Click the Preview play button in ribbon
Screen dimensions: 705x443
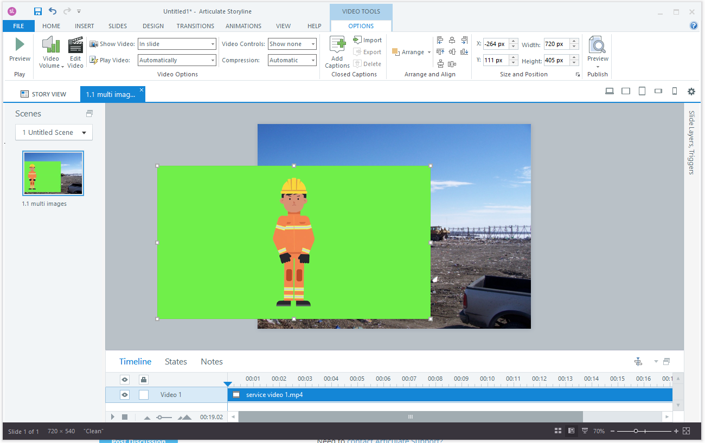[x=20, y=49]
